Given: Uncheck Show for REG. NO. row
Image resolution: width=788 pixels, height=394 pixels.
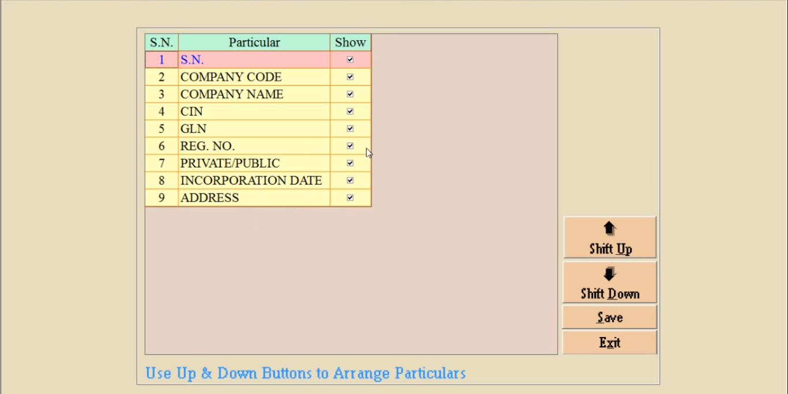Looking at the screenshot, I should tap(350, 146).
